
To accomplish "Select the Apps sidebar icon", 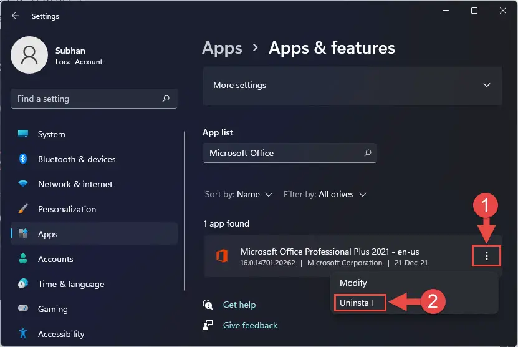I will click(23, 233).
